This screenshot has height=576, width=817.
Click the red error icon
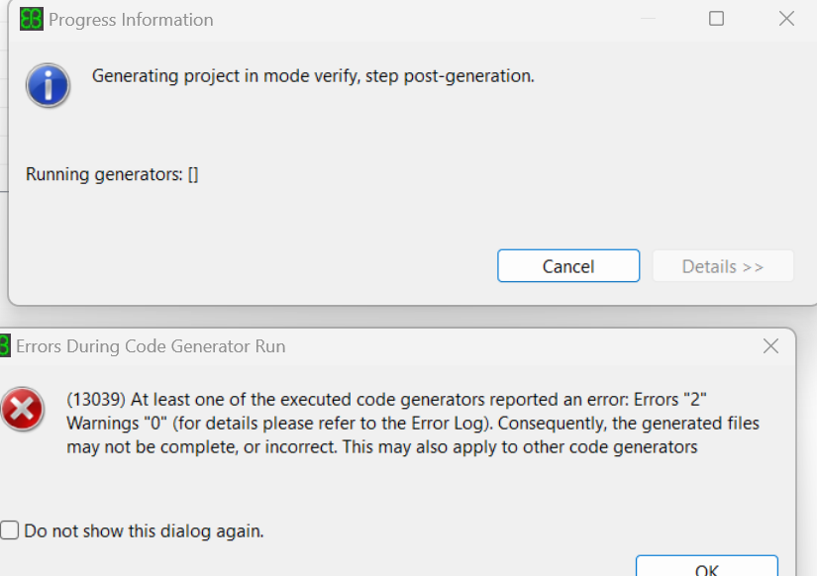point(22,410)
